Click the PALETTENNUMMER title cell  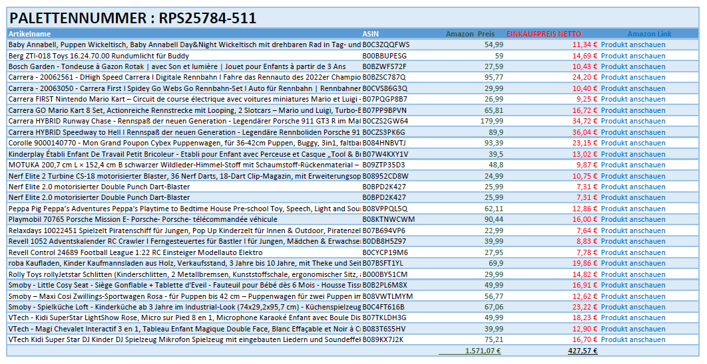pos(133,19)
